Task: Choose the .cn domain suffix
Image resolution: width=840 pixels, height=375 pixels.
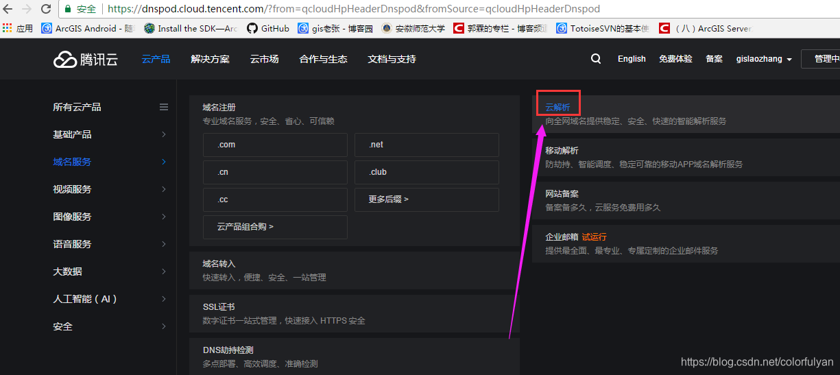Action: (275, 172)
